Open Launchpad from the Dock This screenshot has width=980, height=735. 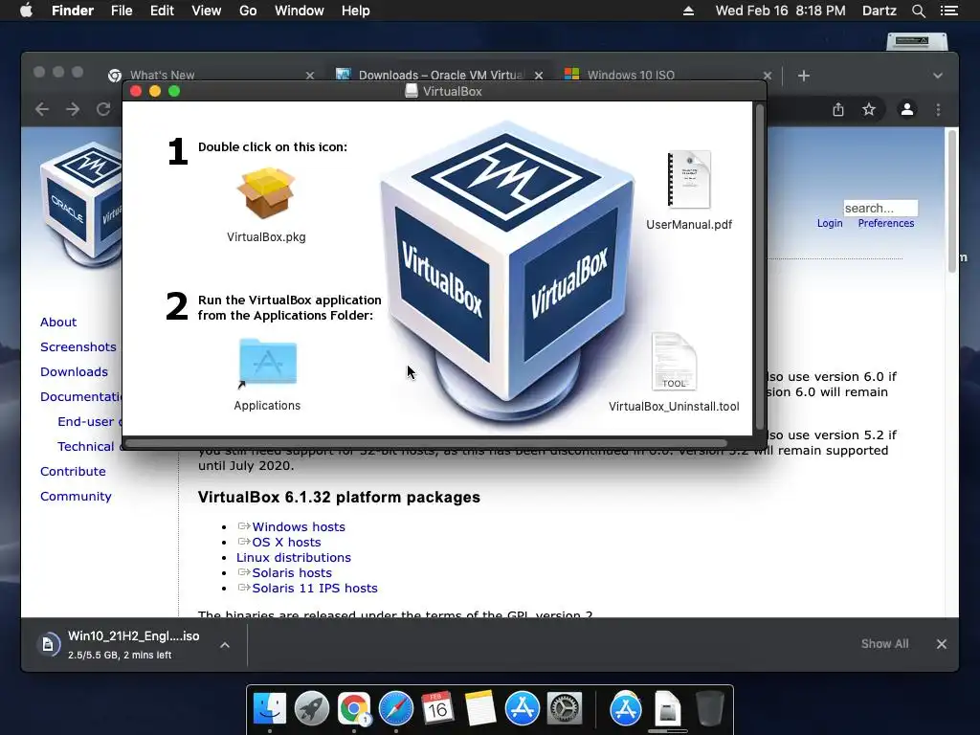pos(312,709)
